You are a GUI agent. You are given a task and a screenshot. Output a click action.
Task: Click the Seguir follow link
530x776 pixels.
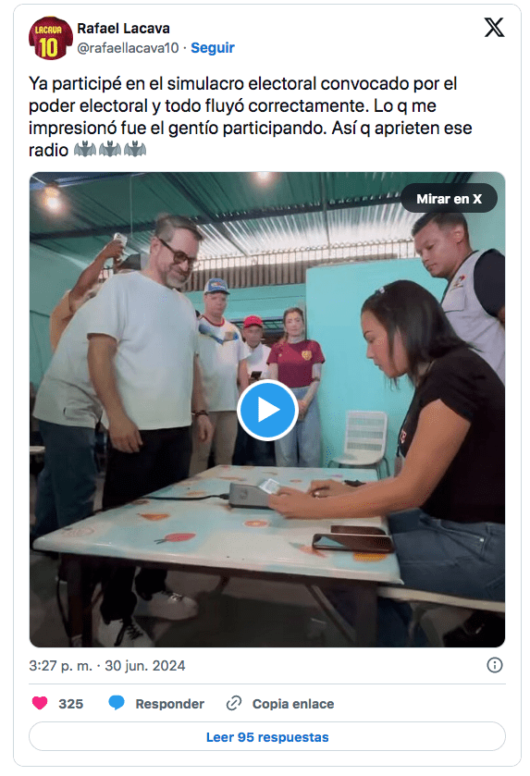[x=213, y=47]
